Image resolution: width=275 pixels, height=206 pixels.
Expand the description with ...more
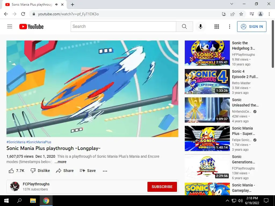(60, 162)
